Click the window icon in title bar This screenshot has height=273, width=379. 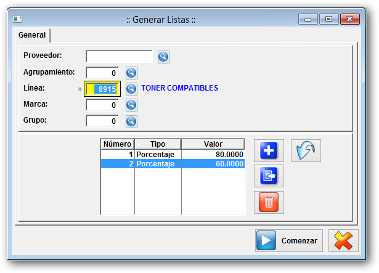17,19
